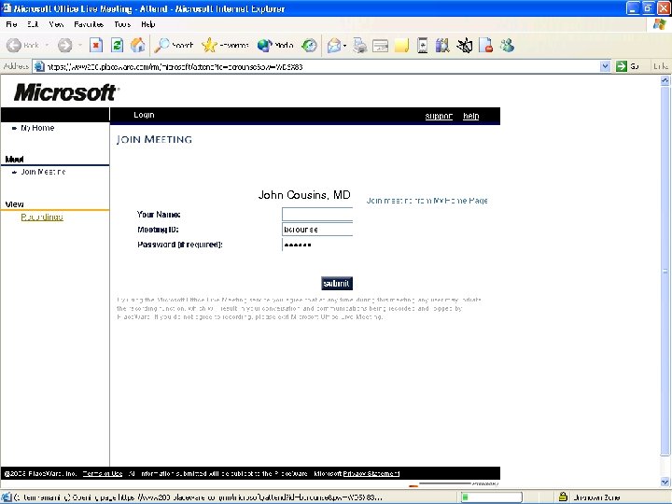Click the Forward navigation arrow

[x=64, y=45]
